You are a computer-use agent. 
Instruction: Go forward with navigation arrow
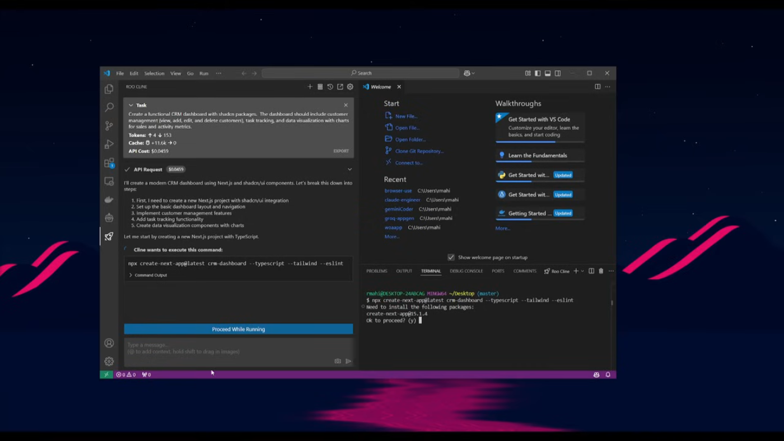point(254,73)
